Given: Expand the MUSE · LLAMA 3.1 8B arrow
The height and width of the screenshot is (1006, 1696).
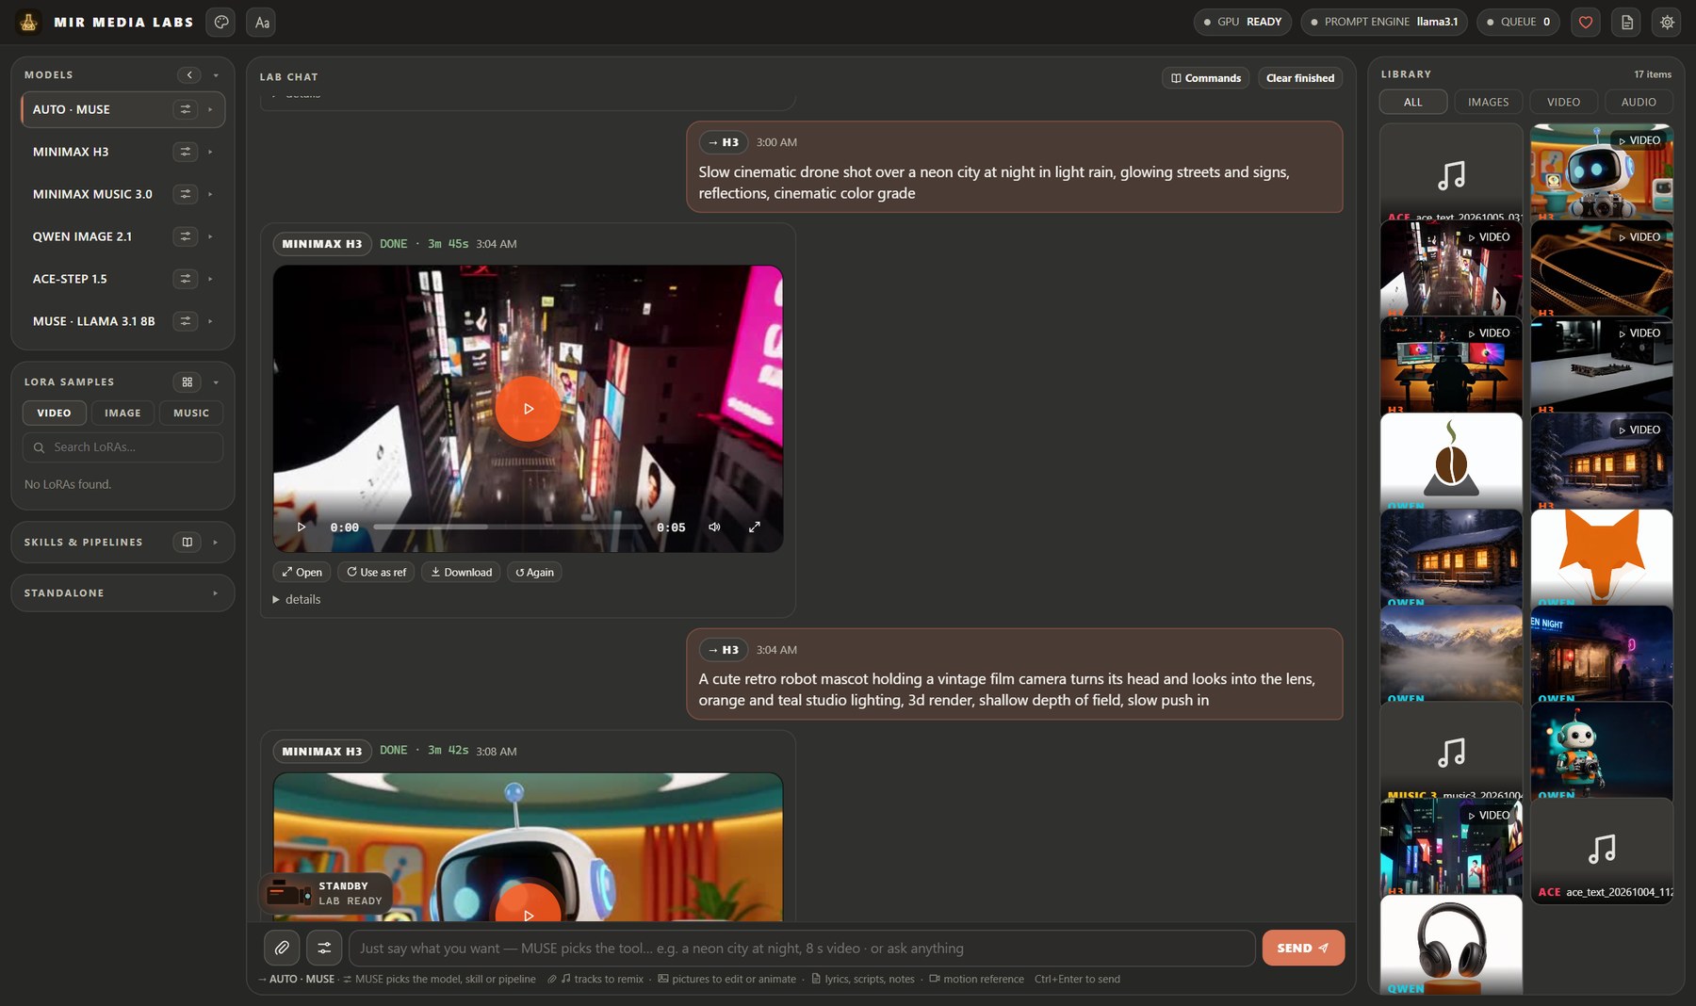Looking at the screenshot, I should coord(210,321).
